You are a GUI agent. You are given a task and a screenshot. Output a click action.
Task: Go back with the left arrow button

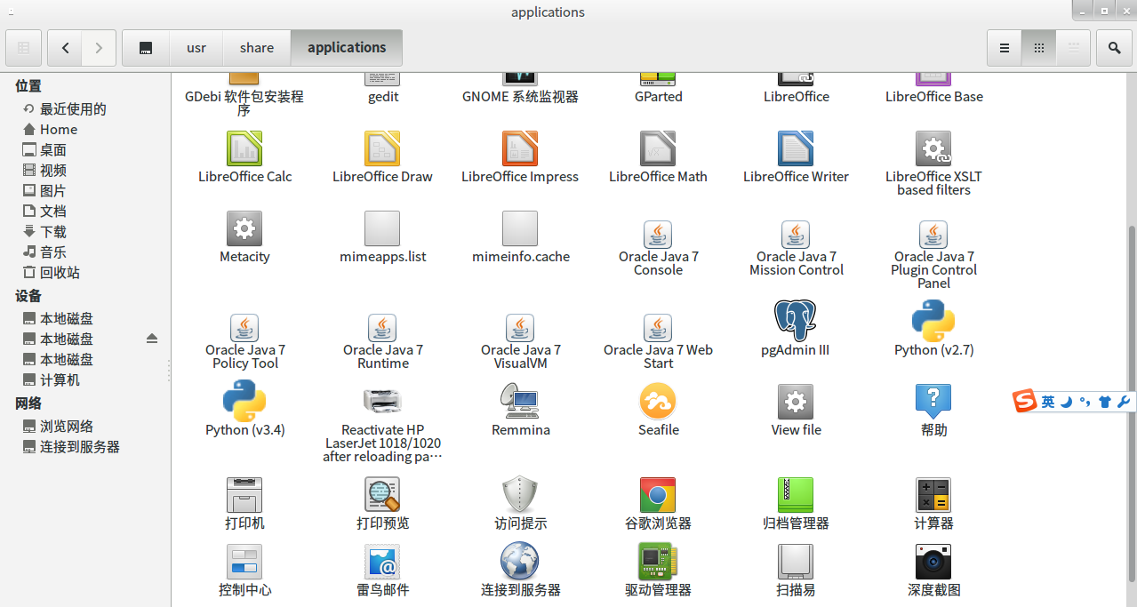pyautogui.click(x=65, y=48)
